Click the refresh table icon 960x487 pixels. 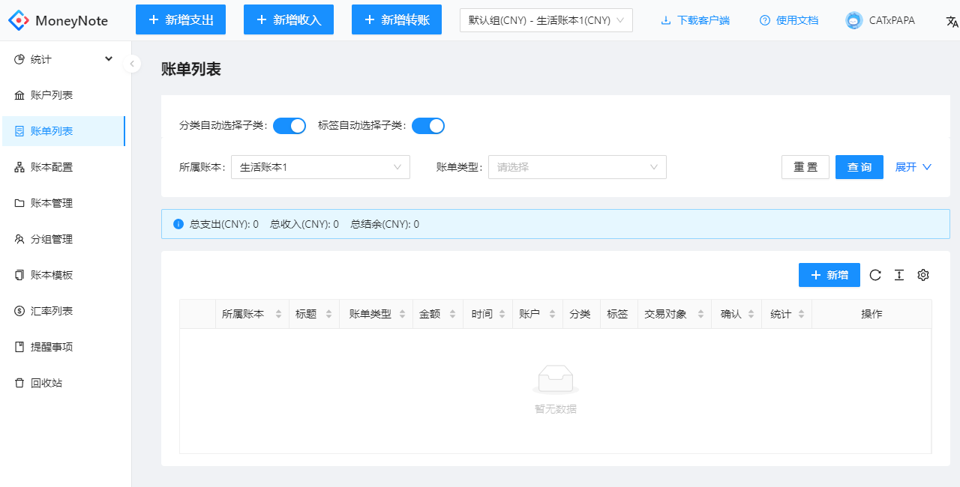tap(875, 275)
